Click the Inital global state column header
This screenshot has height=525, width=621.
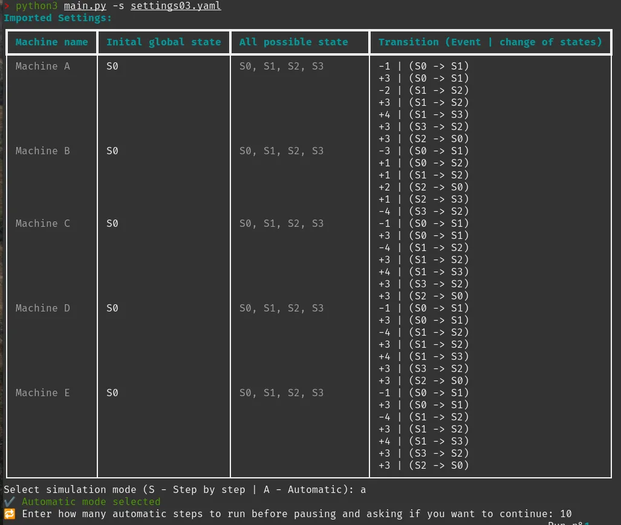[163, 42]
